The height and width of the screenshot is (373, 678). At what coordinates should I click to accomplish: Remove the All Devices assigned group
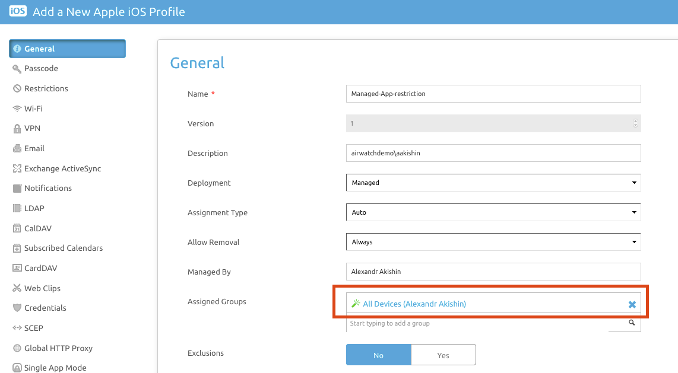pos(632,304)
